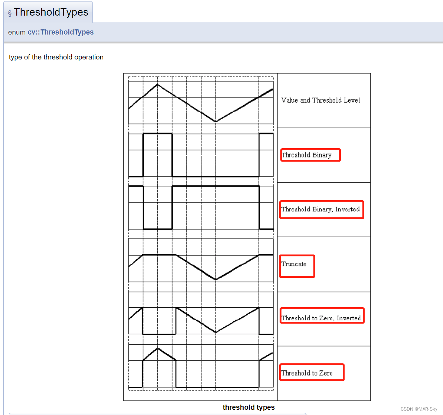Click the Threshold to Zero, Inverted label

click(x=322, y=315)
